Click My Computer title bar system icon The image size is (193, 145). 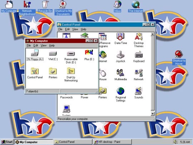[28, 41]
